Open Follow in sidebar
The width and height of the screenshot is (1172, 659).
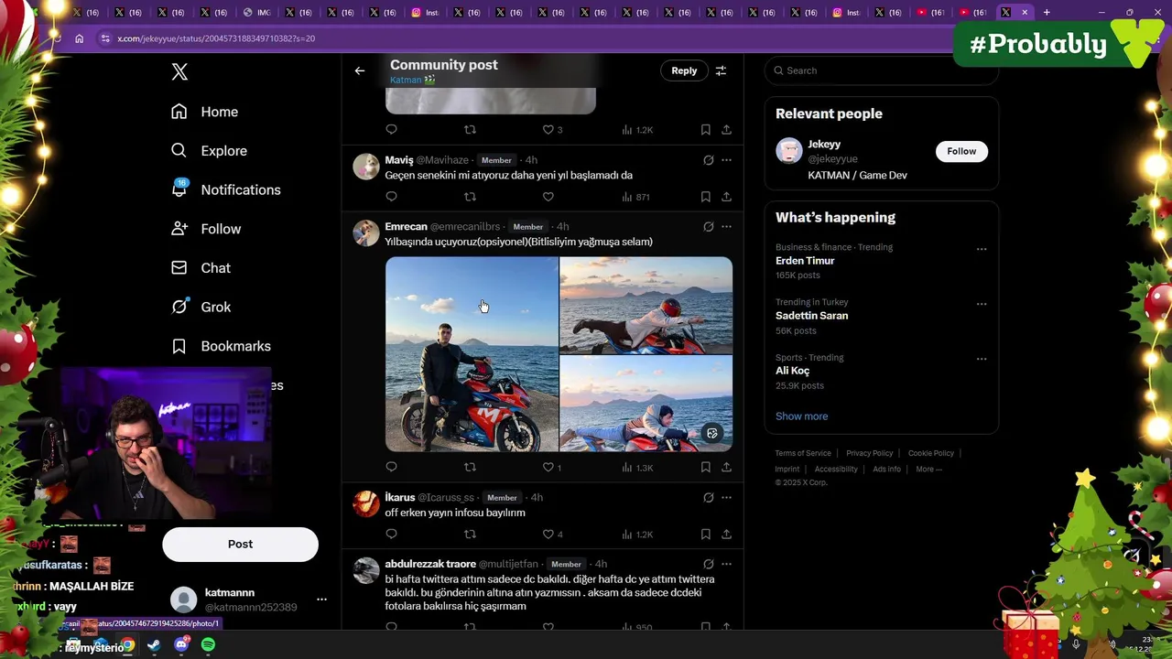[206, 229]
